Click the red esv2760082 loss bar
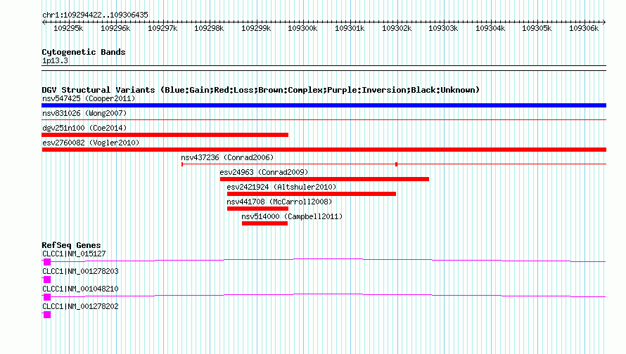The width and height of the screenshot is (626, 354). [x=324, y=150]
